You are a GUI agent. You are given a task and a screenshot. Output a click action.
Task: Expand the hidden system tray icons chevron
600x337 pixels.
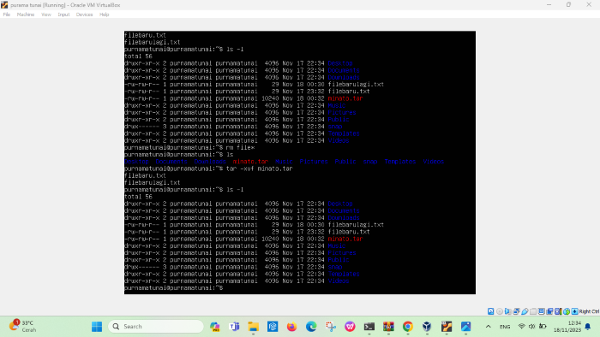489,327
